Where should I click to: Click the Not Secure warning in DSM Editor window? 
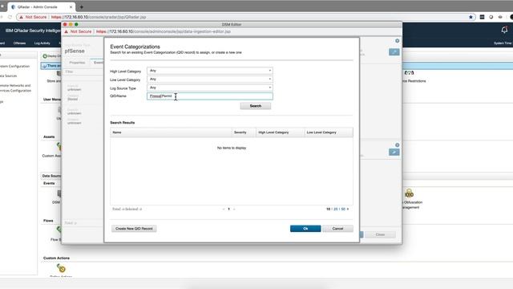tap(78, 31)
